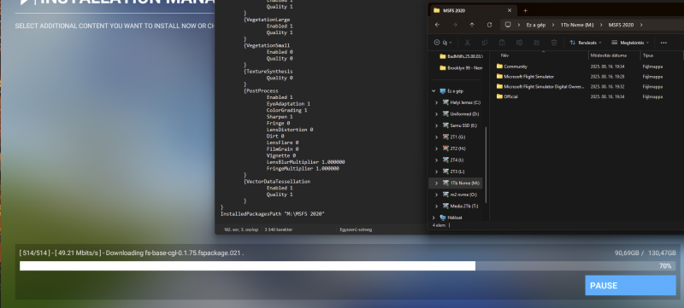684x308 pixels.
Task: Expand chevron next to Helyi lemez (C:)
Action: 436,102
